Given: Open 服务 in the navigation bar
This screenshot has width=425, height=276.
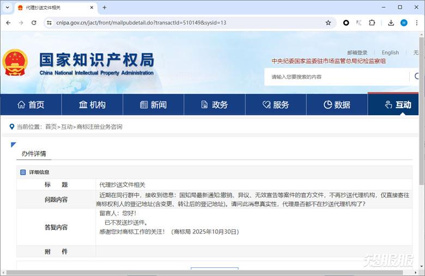Looking at the screenshot, I should [x=276, y=105].
